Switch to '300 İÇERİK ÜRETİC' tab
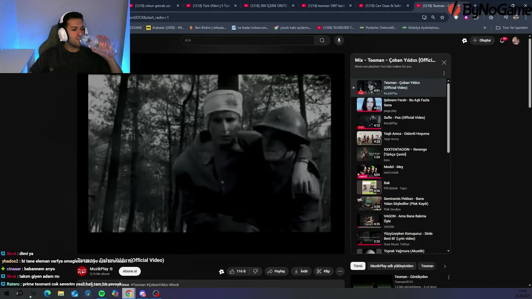Image resolution: width=532 pixels, height=299 pixels. (x=269, y=6)
